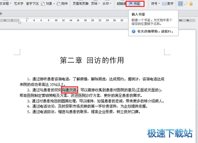Image resolution: width=198 pixels, height=143 pixels.
Task: Click the lock icon on the toolbar
Action: [x=191, y=3]
